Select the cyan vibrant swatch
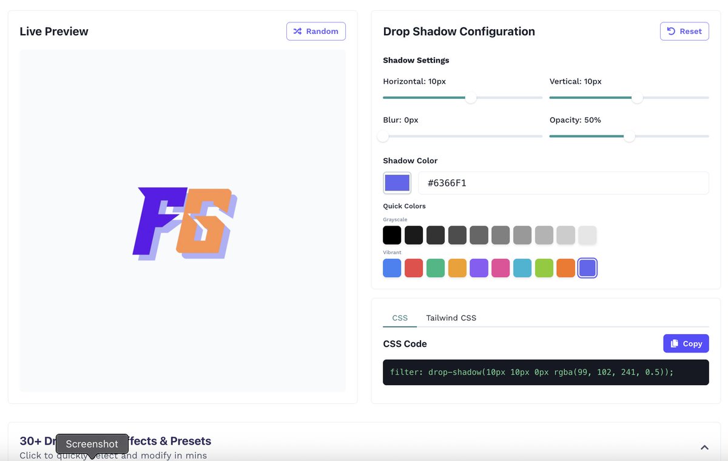728x461 pixels. pyautogui.click(x=522, y=268)
